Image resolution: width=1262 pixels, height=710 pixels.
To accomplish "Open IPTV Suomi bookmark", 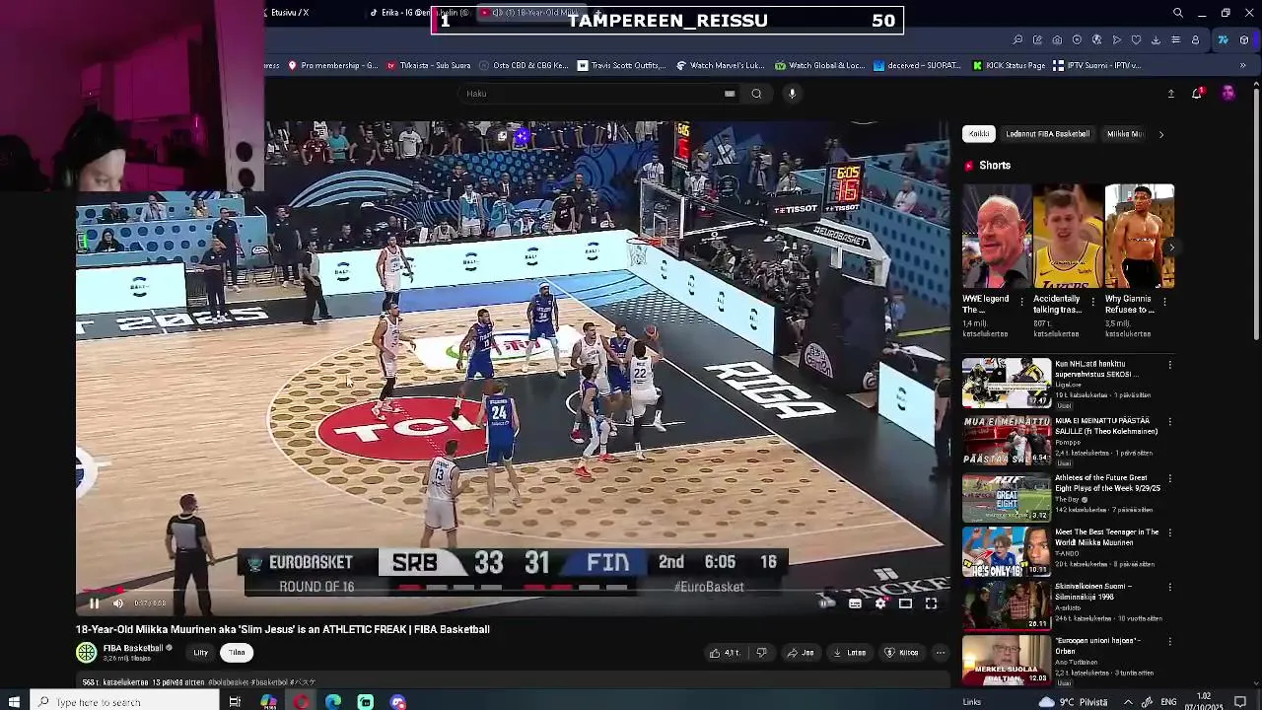I will (x=1096, y=66).
